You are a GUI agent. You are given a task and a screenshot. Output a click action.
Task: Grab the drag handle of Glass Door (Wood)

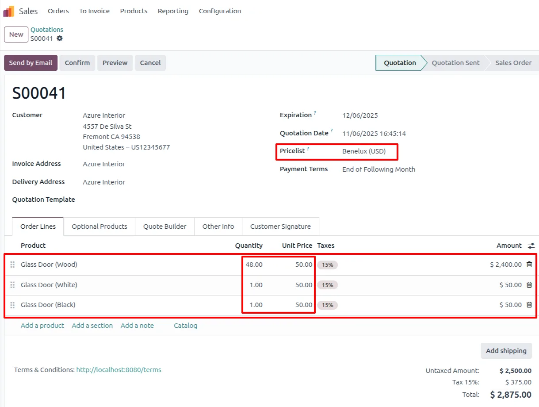click(12, 265)
